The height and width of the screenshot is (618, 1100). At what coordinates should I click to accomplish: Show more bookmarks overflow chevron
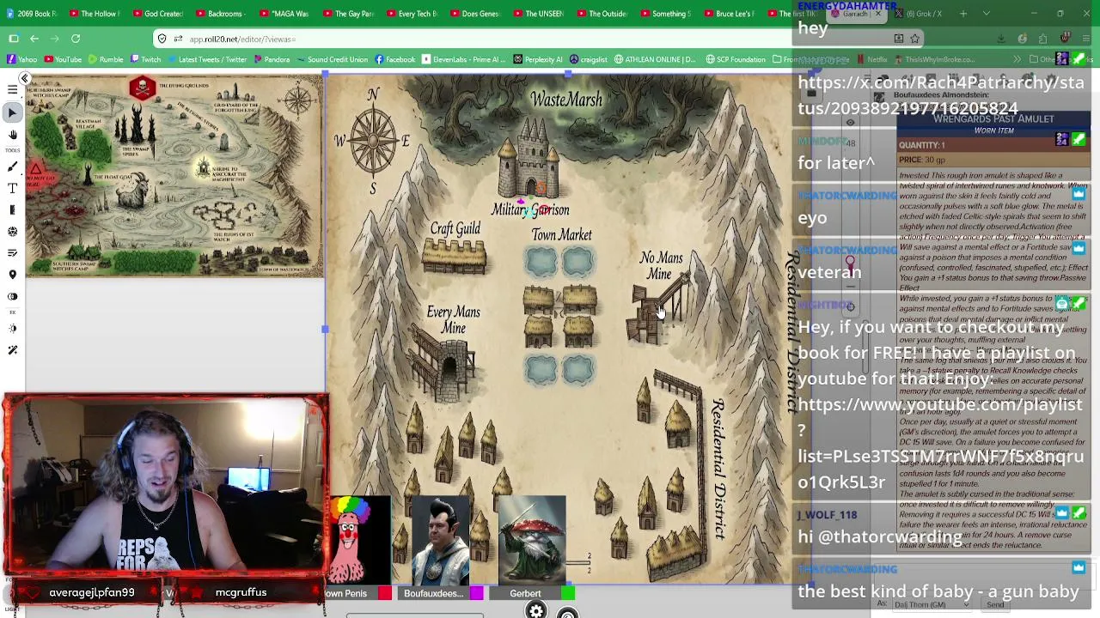pyautogui.click(x=1017, y=59)
